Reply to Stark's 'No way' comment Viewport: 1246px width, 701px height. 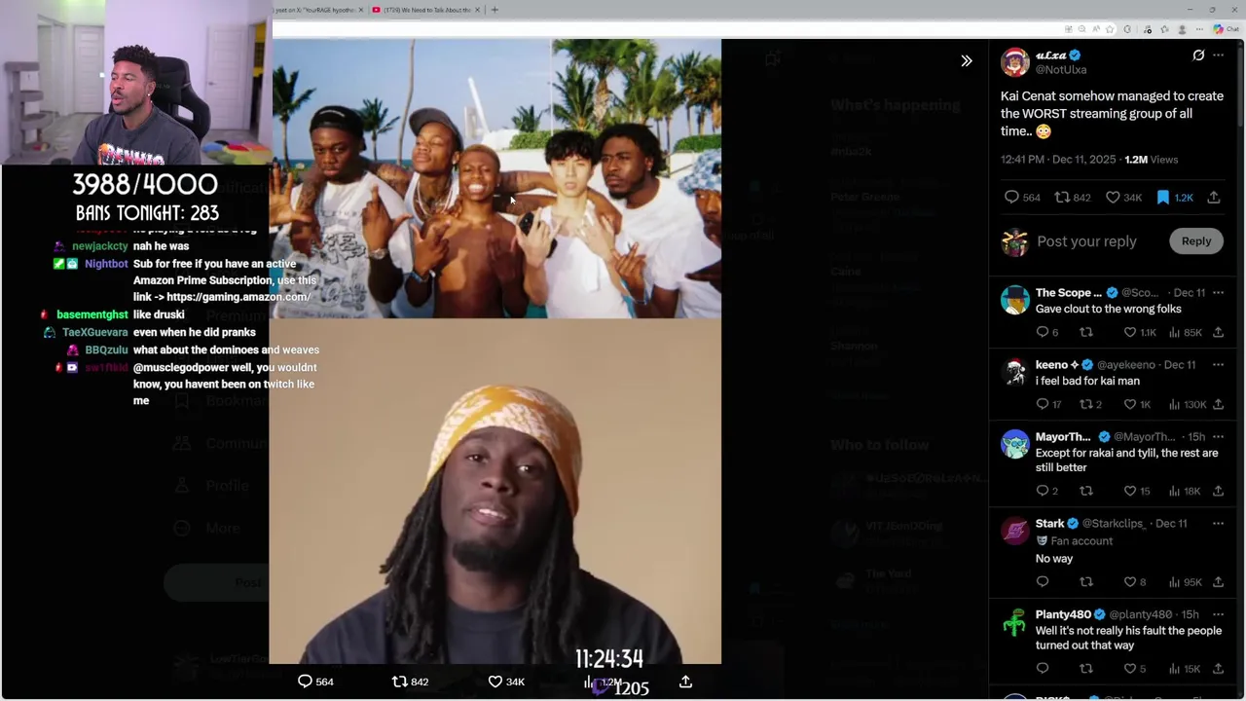1043,582
